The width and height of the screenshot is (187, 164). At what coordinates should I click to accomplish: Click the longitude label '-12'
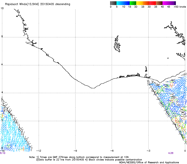coord(39,151)
